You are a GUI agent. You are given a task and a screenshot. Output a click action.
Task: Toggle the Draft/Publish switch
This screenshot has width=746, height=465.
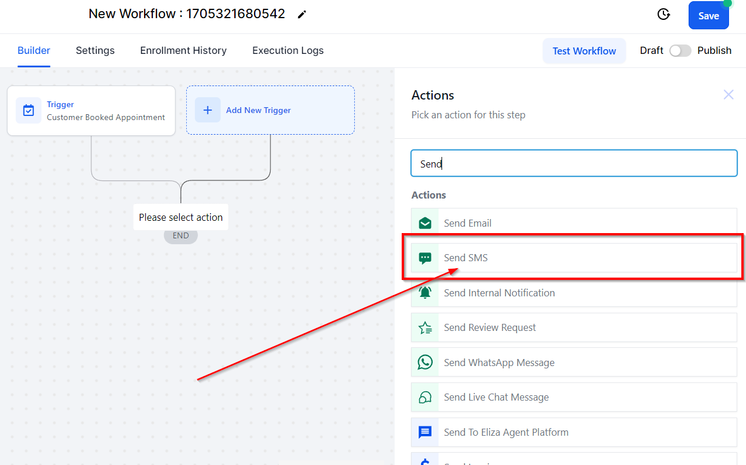[680, 51]
